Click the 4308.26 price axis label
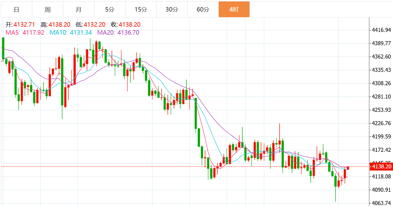 [x=382, y=83]
